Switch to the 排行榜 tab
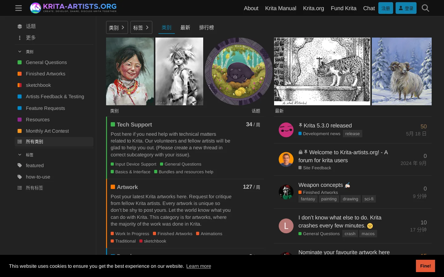This screenshot has width=444, height=277. (207, 27)
